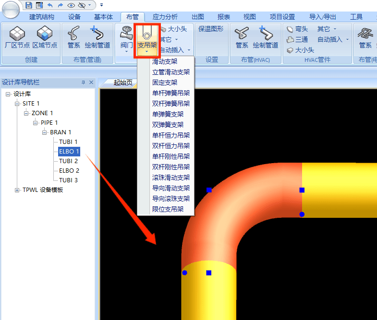The image size is (377, 320).
Task: Click the 厂区节点 site node icon
Action: pos(17,37)
